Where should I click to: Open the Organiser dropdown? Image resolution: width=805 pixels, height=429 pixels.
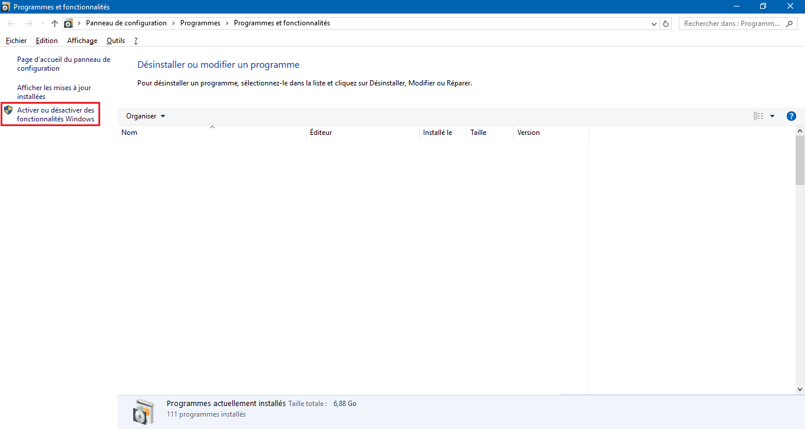pyautogui.click(x=146, y=116)
